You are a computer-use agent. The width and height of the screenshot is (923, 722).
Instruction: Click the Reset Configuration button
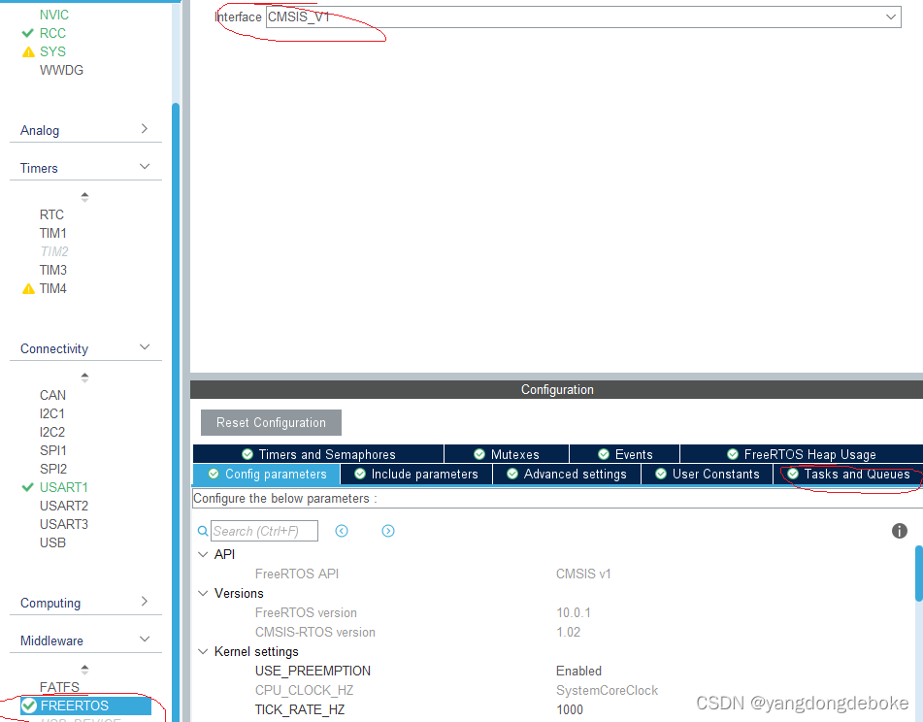(x=270, y=422)
